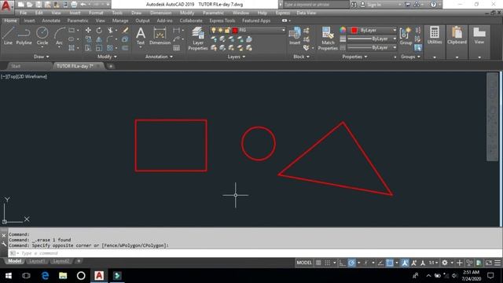Open the annotation scale 1:1 dropdown

433,263
